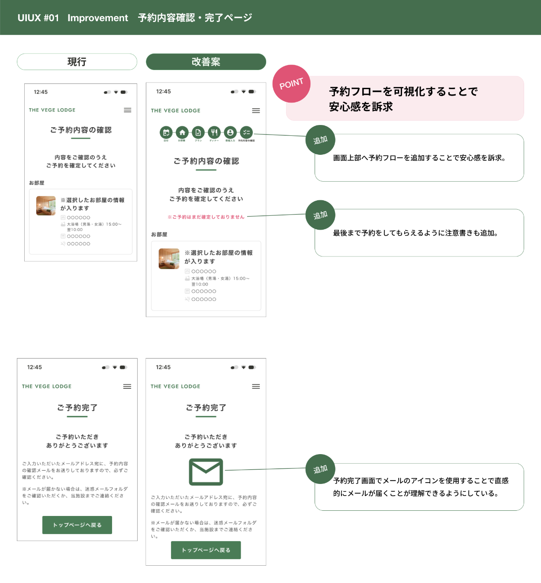The height and width of the screenshot is (583, 541).
Task: Click THE VEGE LODGE logo in improved confirmation screen
Action: click(x=176, y=111)
